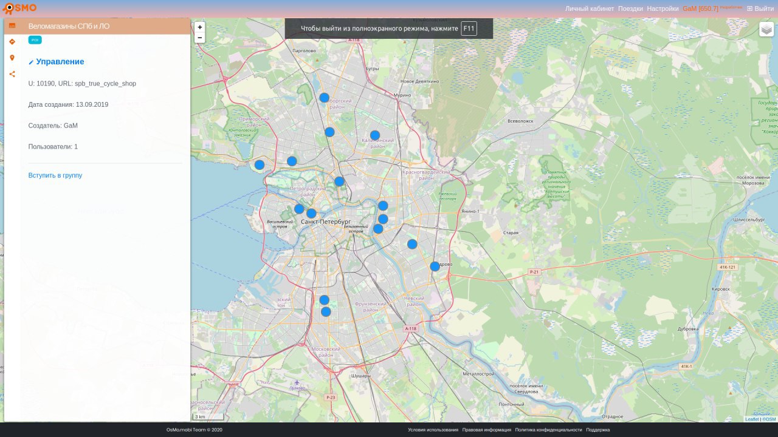Select the marker near Выборгский район label
This screenshot has width=778, height=437.
(325, 98)
